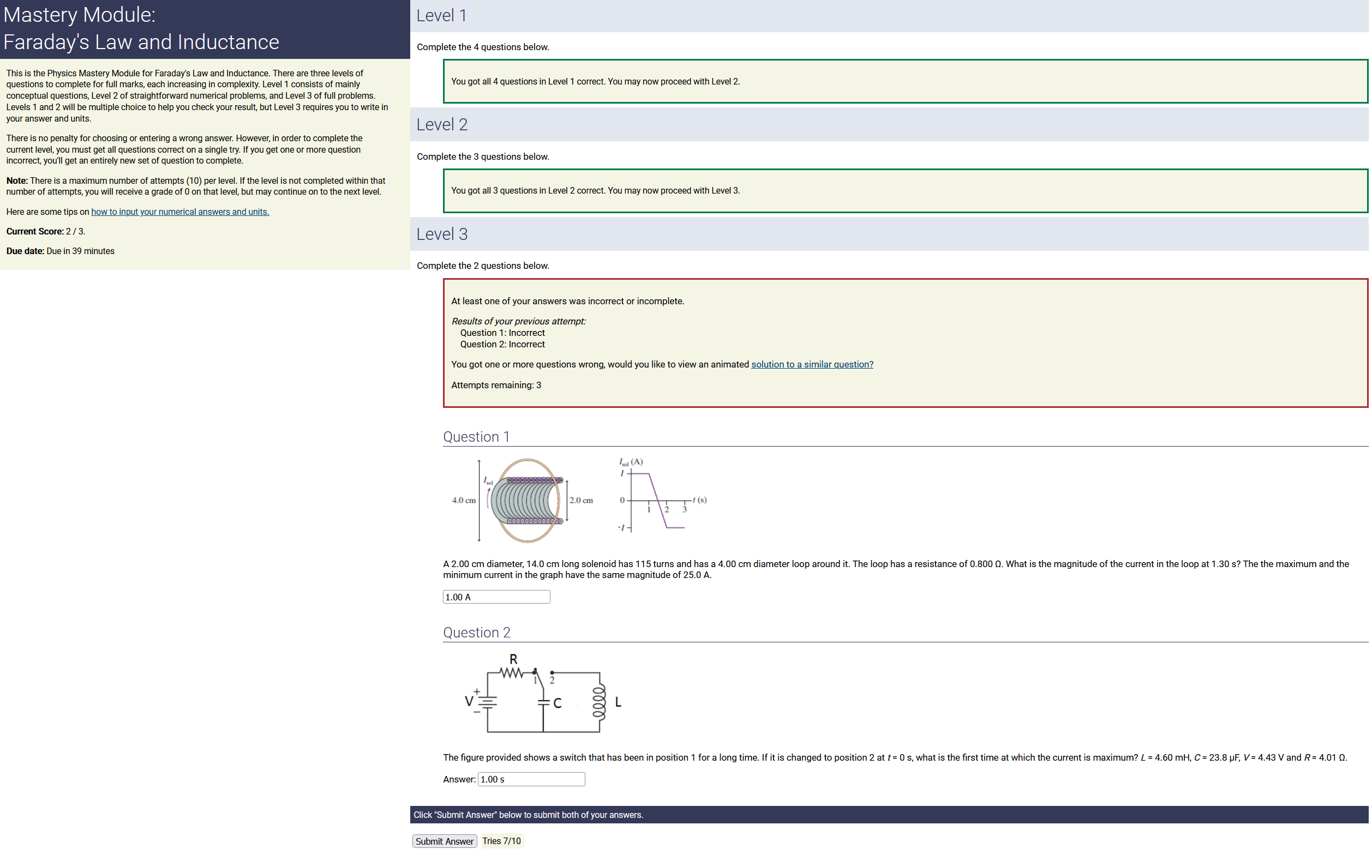
Task: Click the Question 1 heading
Action: (476, 436)
